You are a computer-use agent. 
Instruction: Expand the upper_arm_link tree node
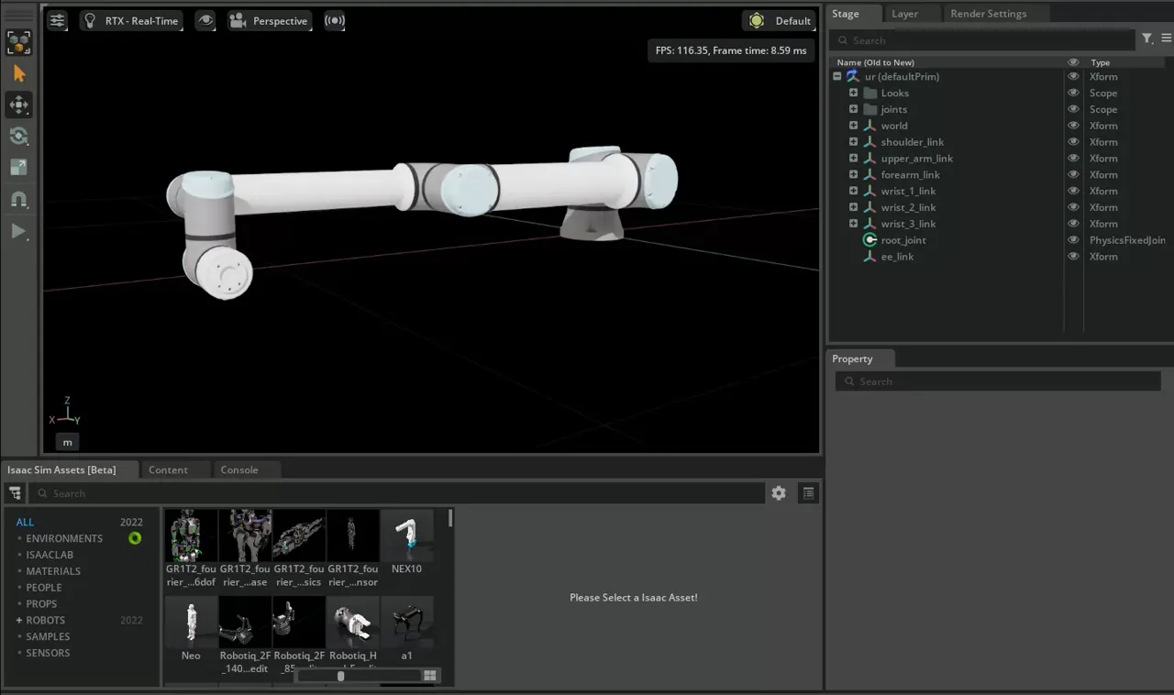[x=853, y=159]
